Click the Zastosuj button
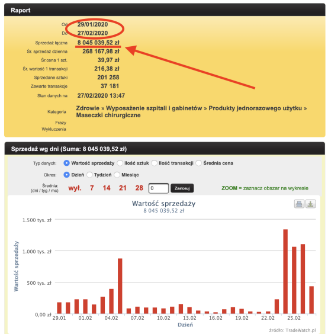 click(182, 188)
